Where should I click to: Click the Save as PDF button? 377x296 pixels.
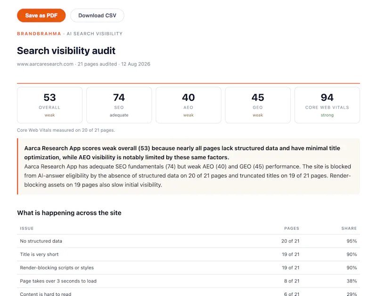[41, 16]
